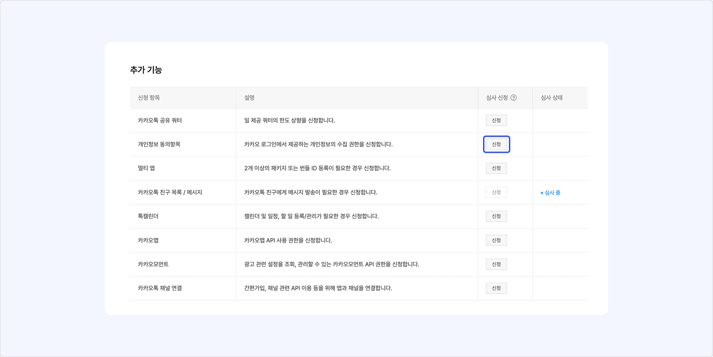Click the 톡캘린더 row label
This screenshot has height=357, width=713.
148,216
